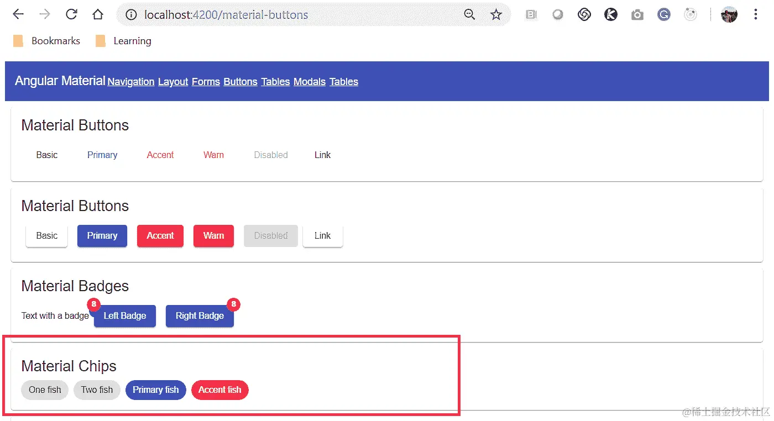Open the Bookmarks folder

coord(46,41)
